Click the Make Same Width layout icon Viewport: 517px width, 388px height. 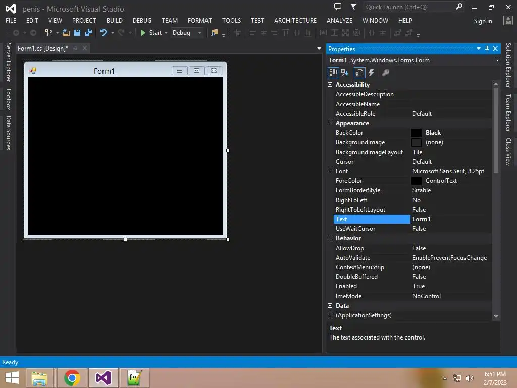323,33
